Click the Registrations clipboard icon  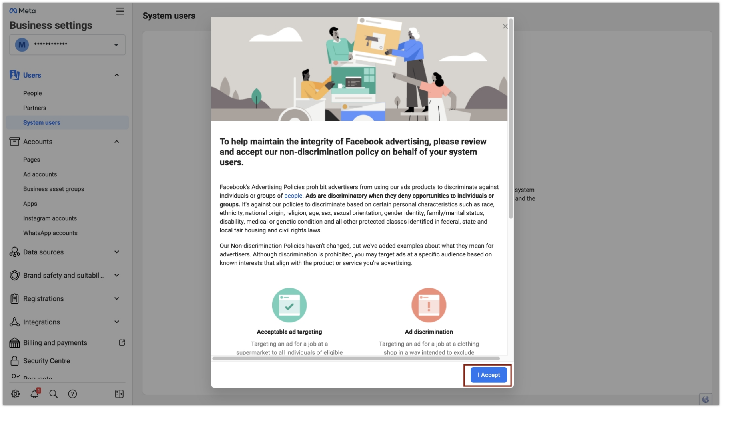tap(14, 299)
